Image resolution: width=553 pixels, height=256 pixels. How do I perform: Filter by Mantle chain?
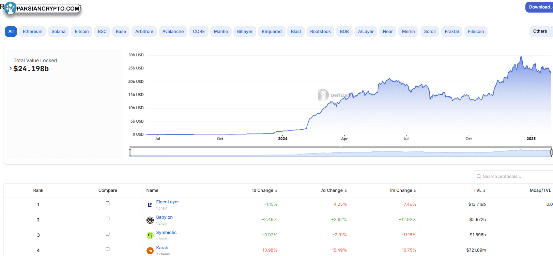coord(221,32)
